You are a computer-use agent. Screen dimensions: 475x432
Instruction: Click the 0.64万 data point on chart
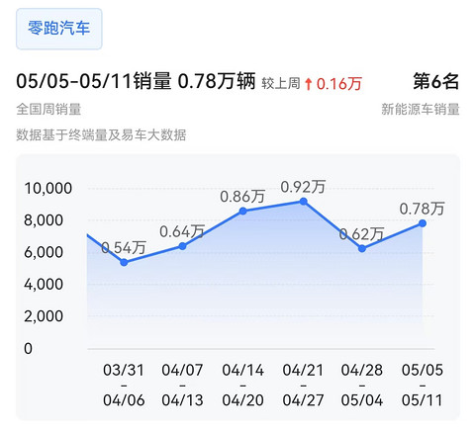(x=182, y=246)
